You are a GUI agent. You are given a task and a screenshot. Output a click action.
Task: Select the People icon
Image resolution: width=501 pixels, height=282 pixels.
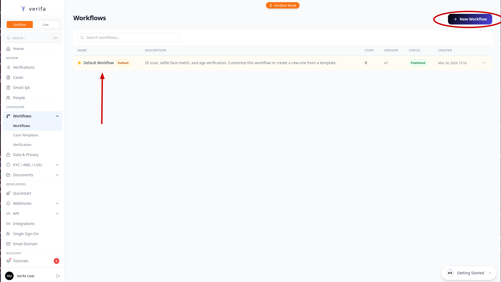(9, 97)
